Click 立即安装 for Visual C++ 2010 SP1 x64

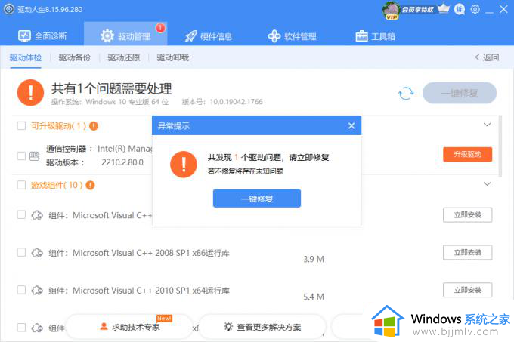pos(467,290)
